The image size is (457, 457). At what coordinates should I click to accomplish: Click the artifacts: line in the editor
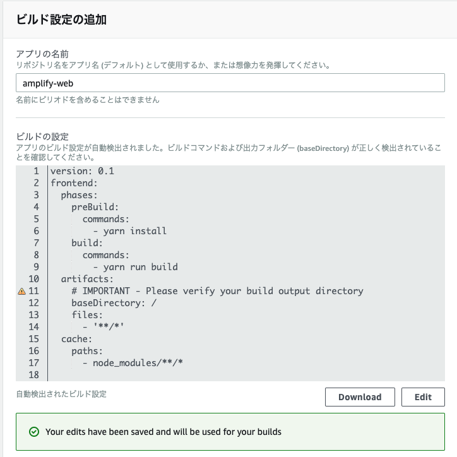click(87, 279)
